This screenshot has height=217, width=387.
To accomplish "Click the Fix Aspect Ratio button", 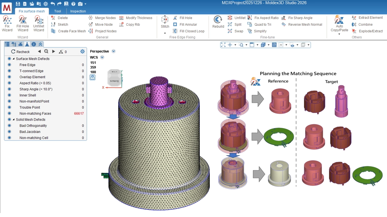I will click(263, 18).
